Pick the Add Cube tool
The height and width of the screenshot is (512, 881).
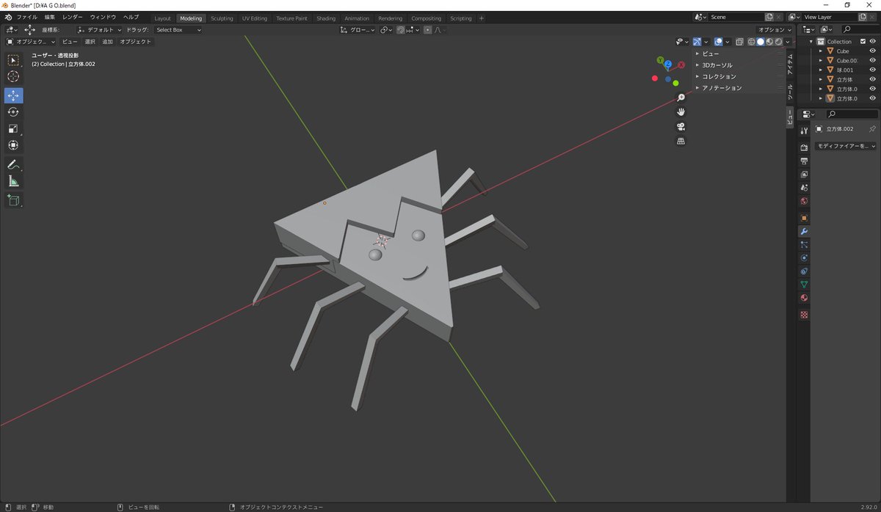pyautogui.click(x=13, y=200)
